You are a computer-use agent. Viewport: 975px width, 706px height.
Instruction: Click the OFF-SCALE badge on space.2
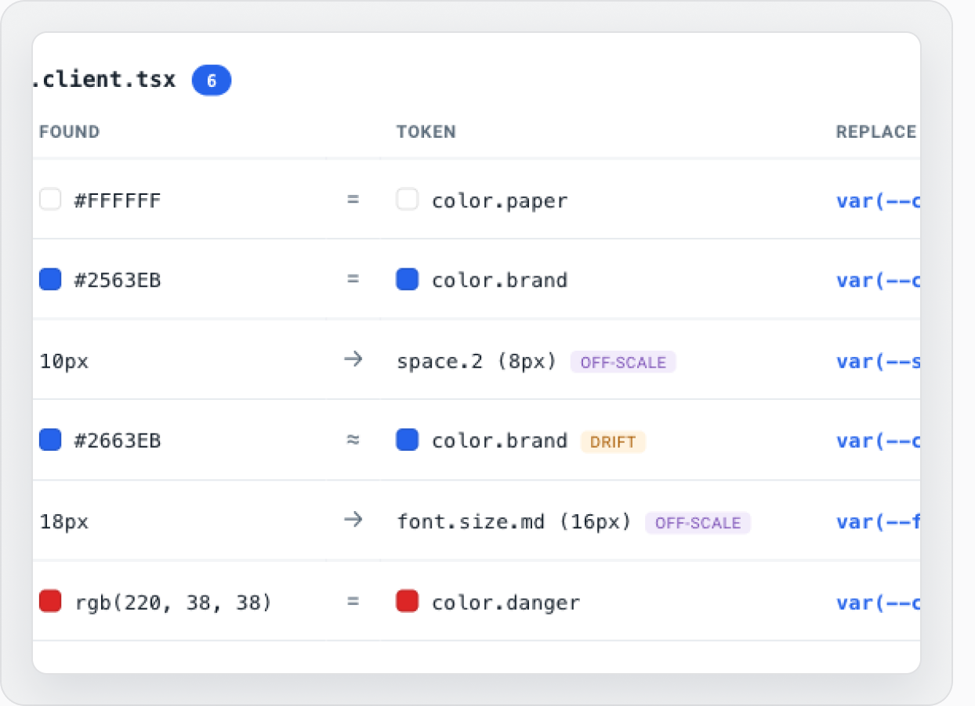pos(623,362)
